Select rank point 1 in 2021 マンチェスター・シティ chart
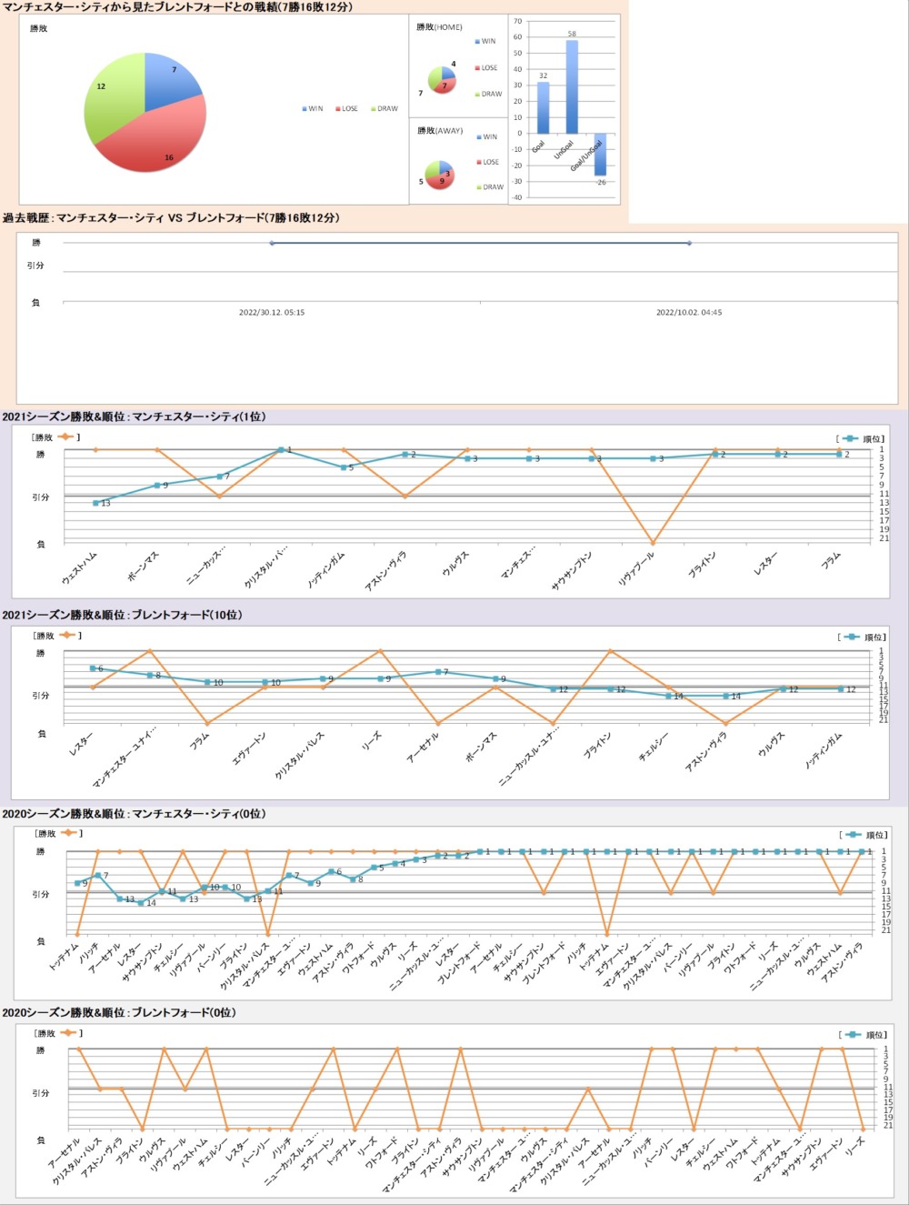909x1205 pixels. point(282,450)
